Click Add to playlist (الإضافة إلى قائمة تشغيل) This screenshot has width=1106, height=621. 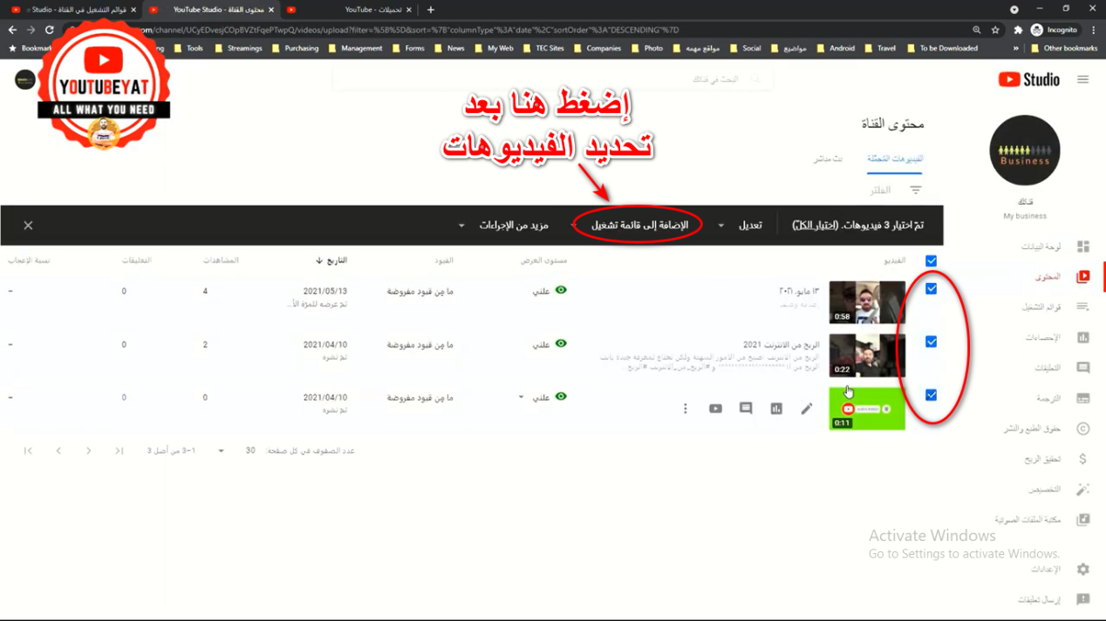(639, 226)
